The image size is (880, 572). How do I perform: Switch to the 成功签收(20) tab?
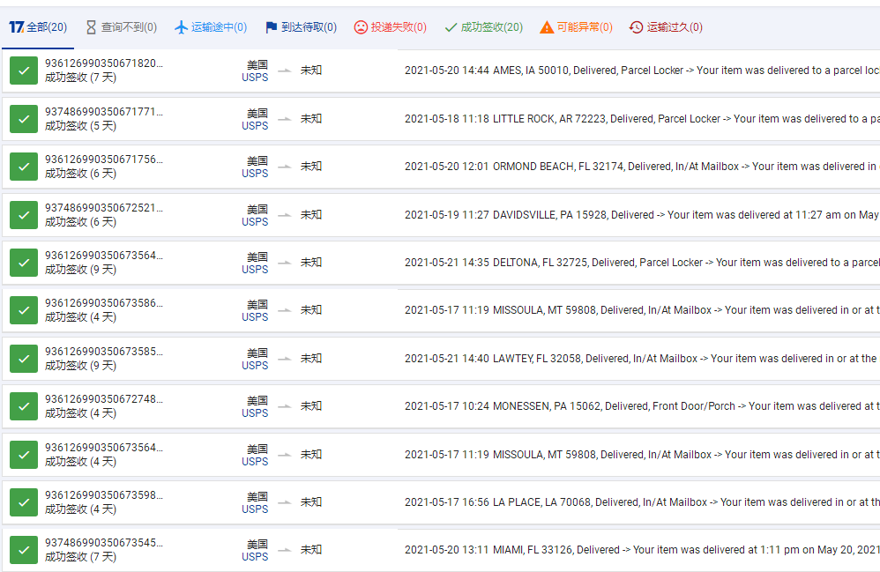[x=483, y=27]
